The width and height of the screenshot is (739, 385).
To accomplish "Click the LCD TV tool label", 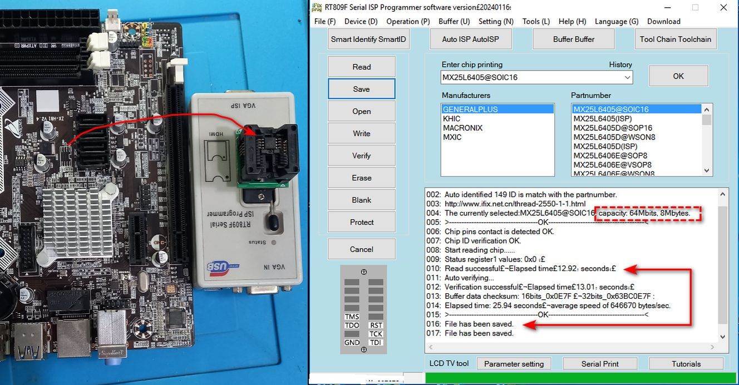I will click(x=449, y=363).
